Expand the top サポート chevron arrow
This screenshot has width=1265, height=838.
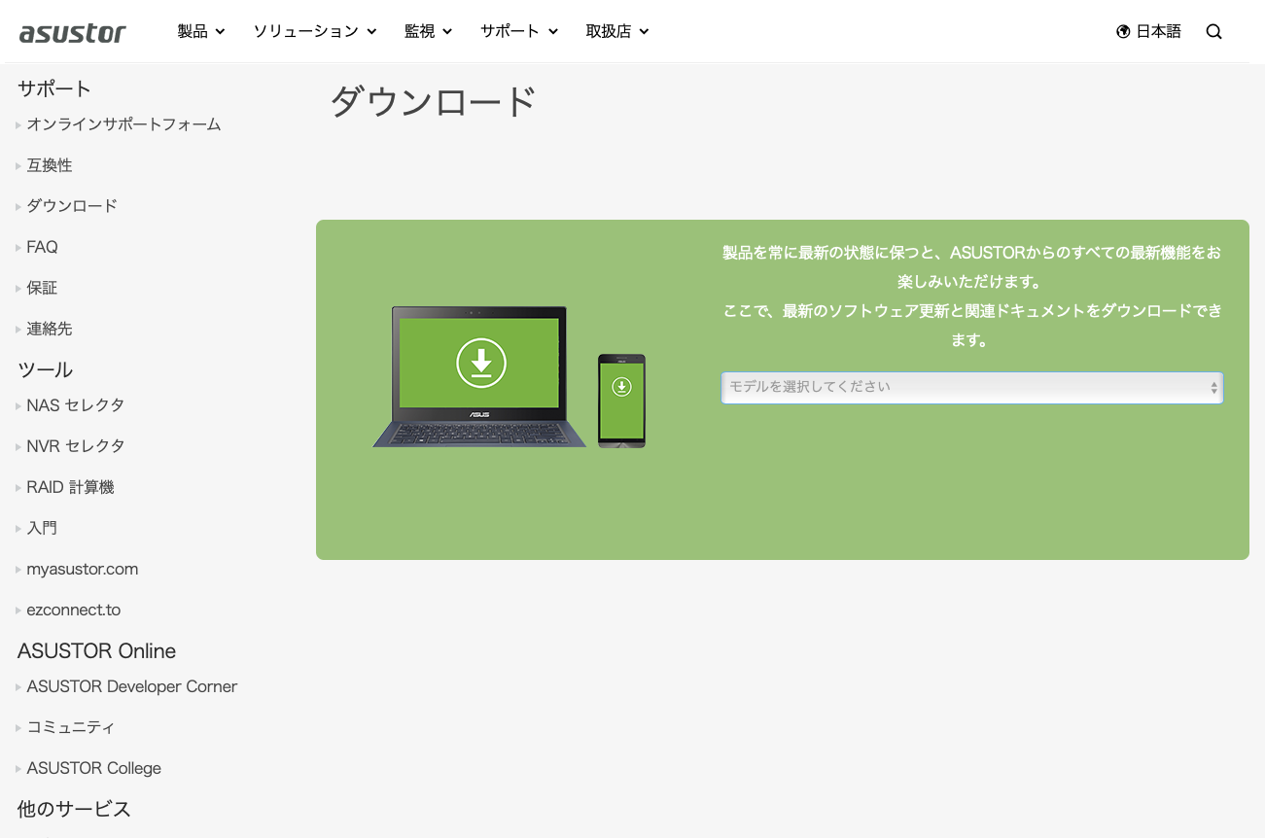553,32
